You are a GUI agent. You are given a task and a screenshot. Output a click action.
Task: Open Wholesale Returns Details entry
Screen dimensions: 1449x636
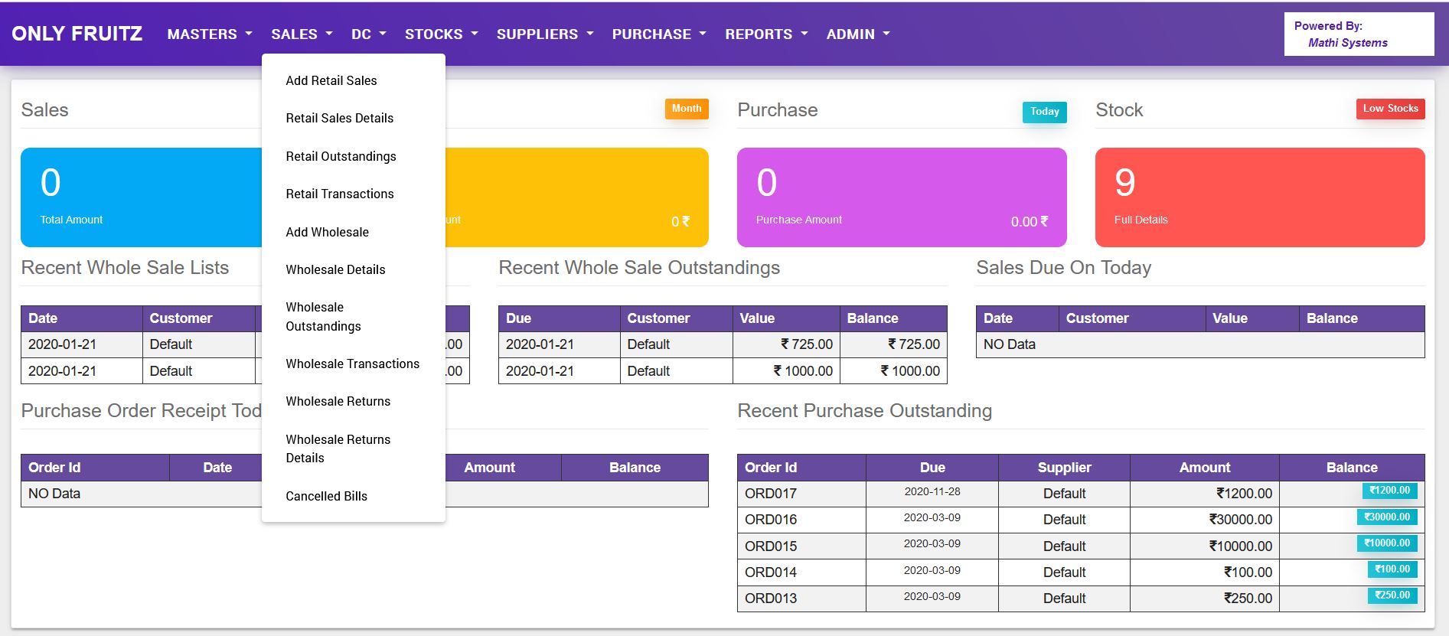pos(338,448)
